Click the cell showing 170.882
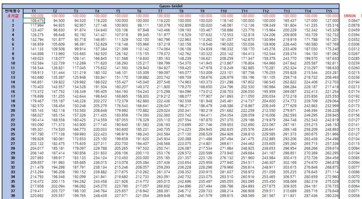Screen dimensions: 362x199 (x=139, y=111)
